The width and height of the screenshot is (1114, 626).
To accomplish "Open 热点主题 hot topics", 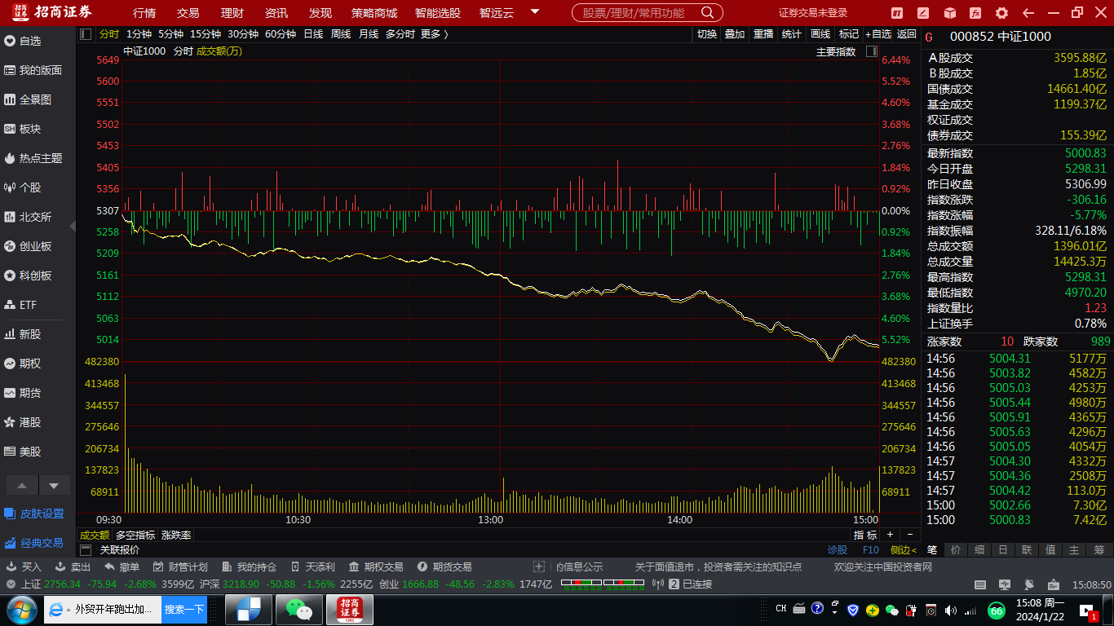I will (33, 158).
